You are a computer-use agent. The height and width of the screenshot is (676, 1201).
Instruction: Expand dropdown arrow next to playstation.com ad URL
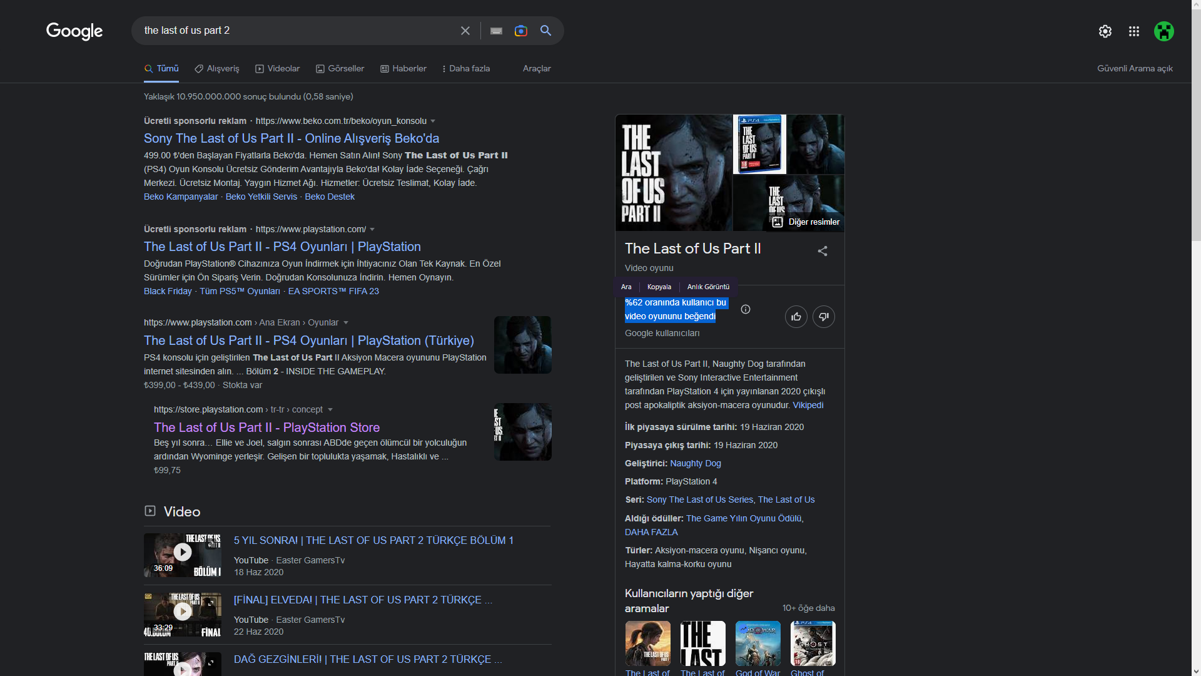click(x=372, y=230)
